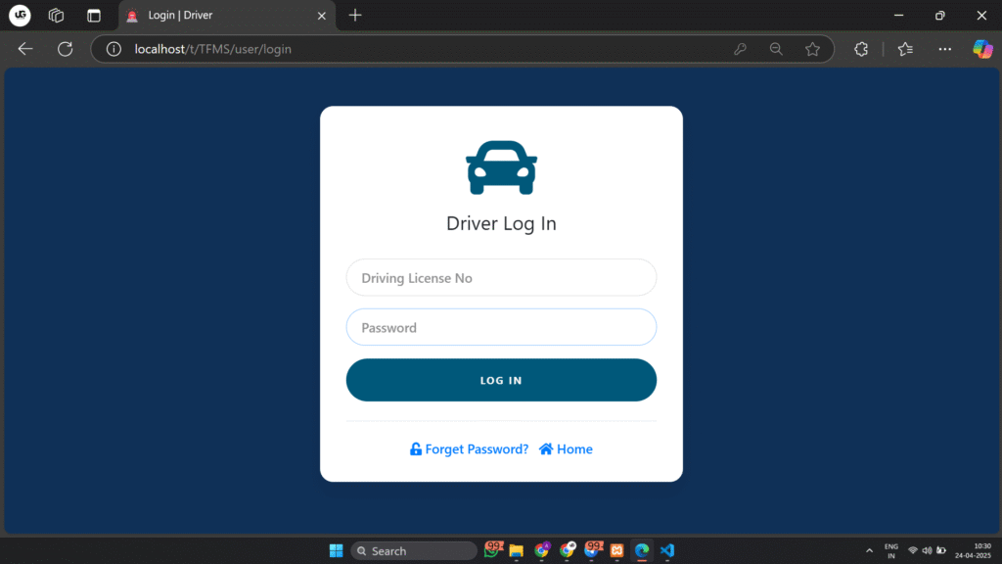Click the car icon above Driver Log In
1002x564 pixels.
[501, 167]
